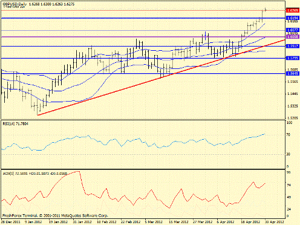Select the red ADX line
This screenshot has width=300, height=225.
click(x=133, y=189)
